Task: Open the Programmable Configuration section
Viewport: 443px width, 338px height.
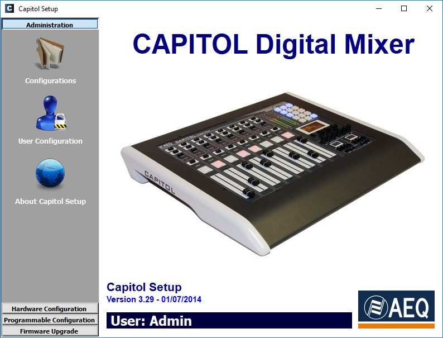Action: point(50,320)
